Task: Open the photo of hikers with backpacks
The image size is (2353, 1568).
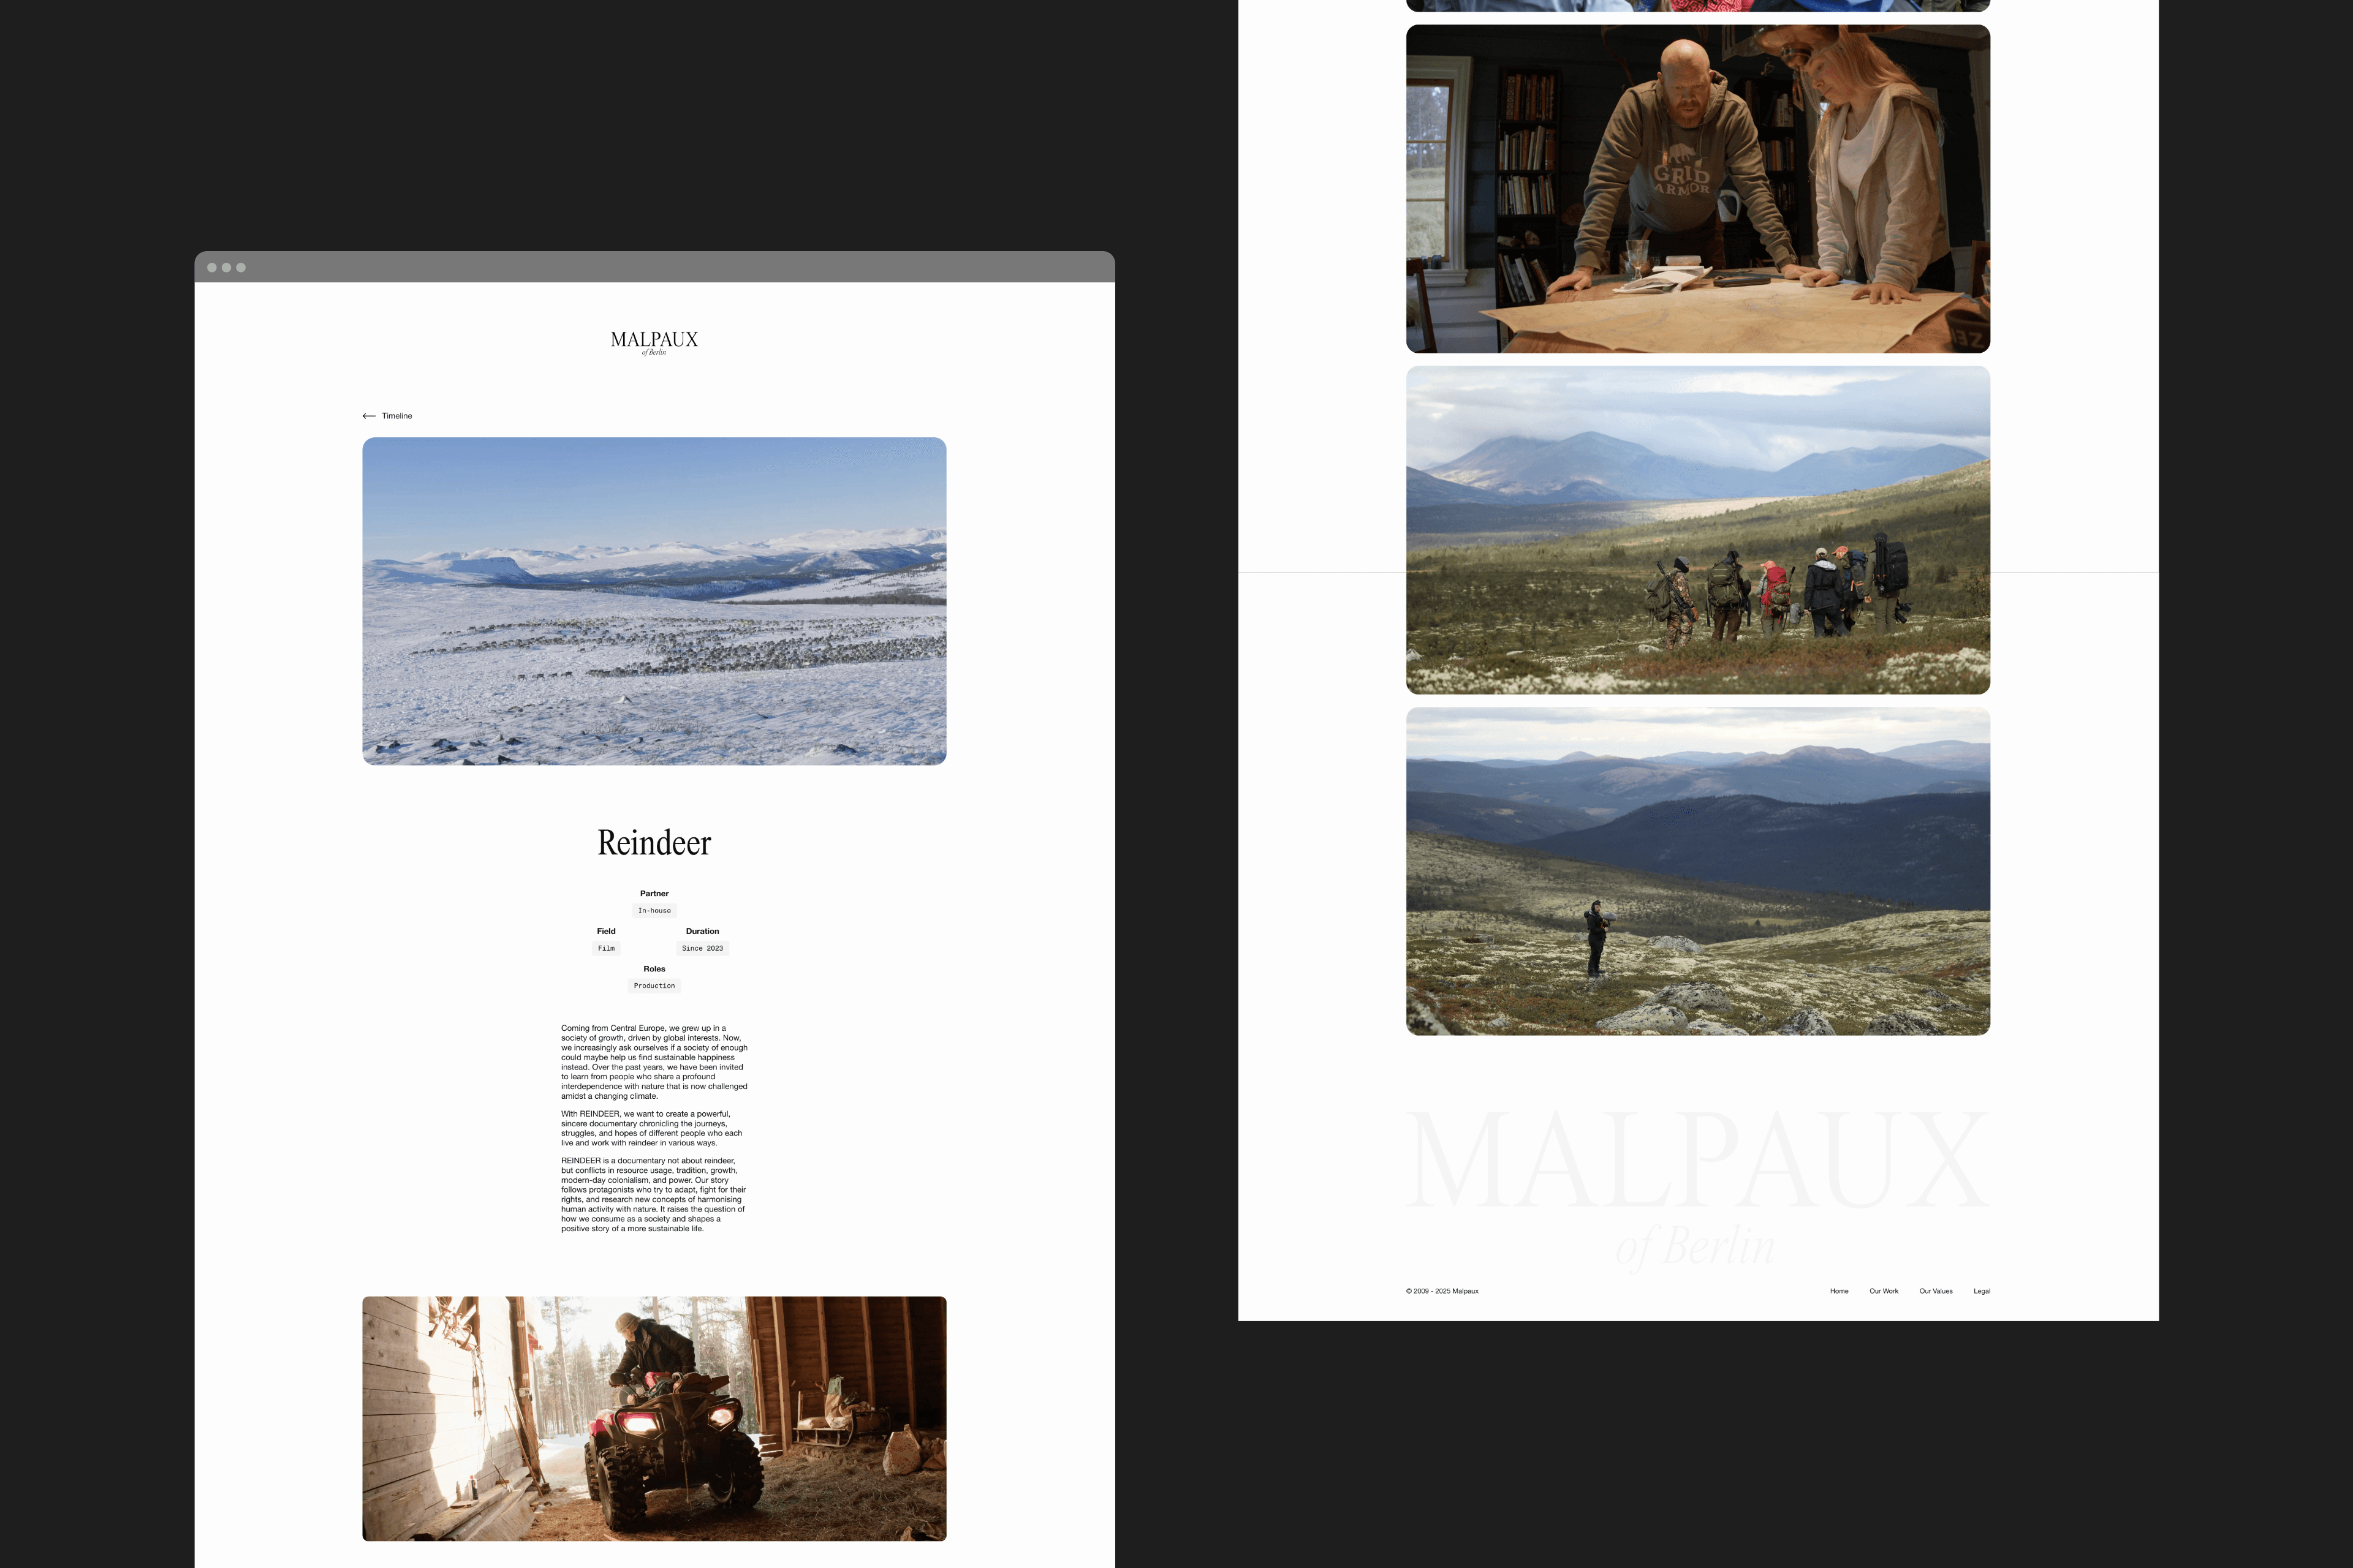Action: (x=1698, y=530)
